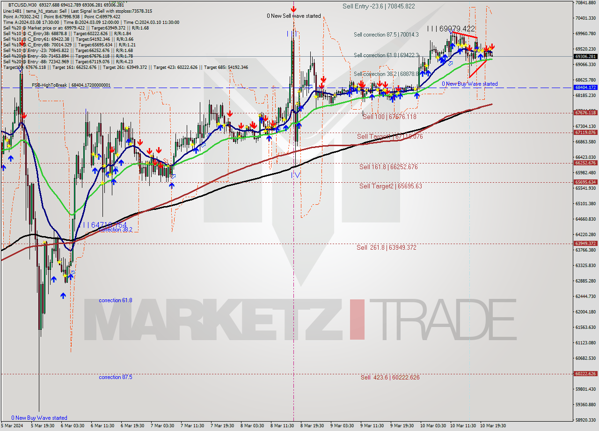Click the 'FSB-HighToBreak | 68404.17200000001' label

click(x=71, y=85)
